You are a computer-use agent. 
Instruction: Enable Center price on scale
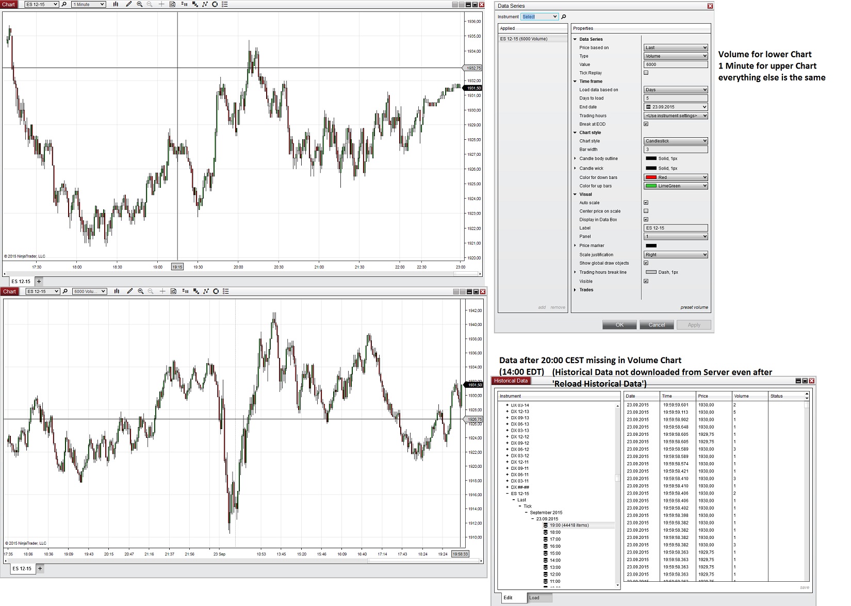pyautogui.click(x=646, y=211)
